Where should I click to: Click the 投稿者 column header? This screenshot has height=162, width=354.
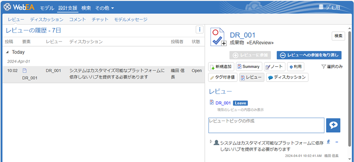177,42
